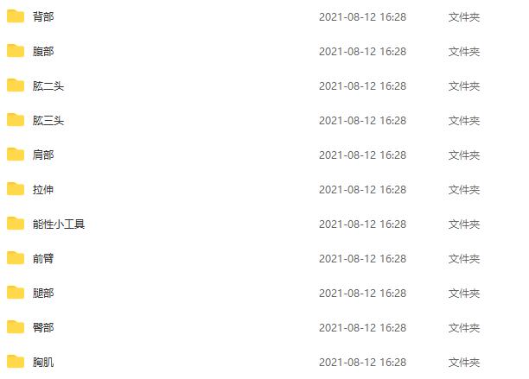Click the 拉伸 folder icon
This screenshot has height=379, width=529.
pyautogui.click(x=16, y=189)
